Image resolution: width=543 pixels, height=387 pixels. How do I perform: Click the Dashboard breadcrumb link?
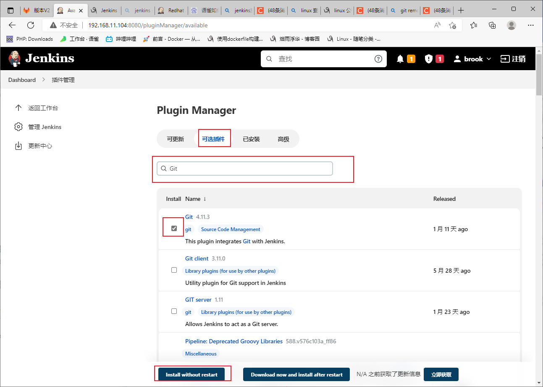tap(22, 80)
